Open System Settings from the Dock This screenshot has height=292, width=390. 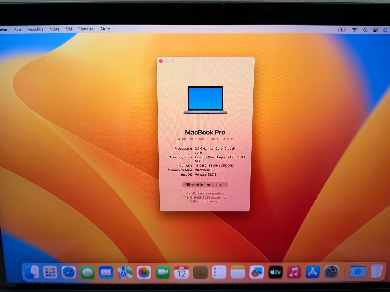tap(331, 272)
